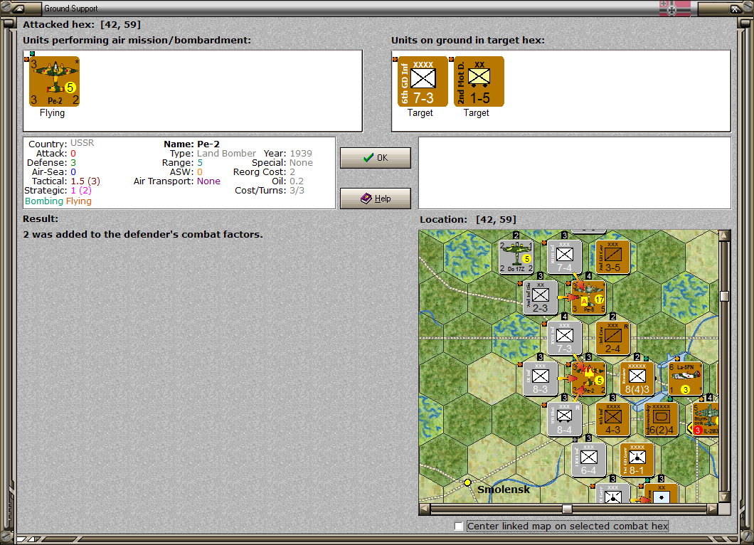Click map vertical scrollbar down arrow
The image size is (754, 545).
pos(724,497)
